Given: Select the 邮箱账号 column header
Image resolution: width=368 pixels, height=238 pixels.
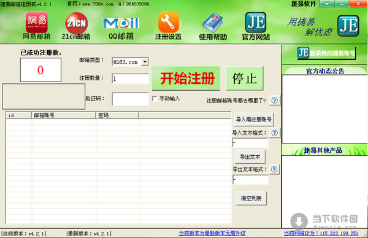Looking at the screenshot, I should click(x=64, y=115).
